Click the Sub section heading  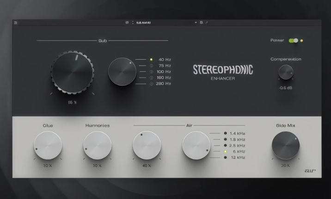coord(103,41)
